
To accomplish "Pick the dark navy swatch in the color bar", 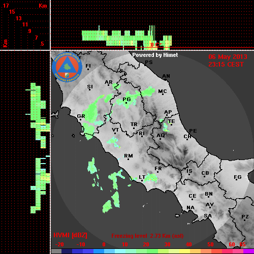I will coord(67,251).
